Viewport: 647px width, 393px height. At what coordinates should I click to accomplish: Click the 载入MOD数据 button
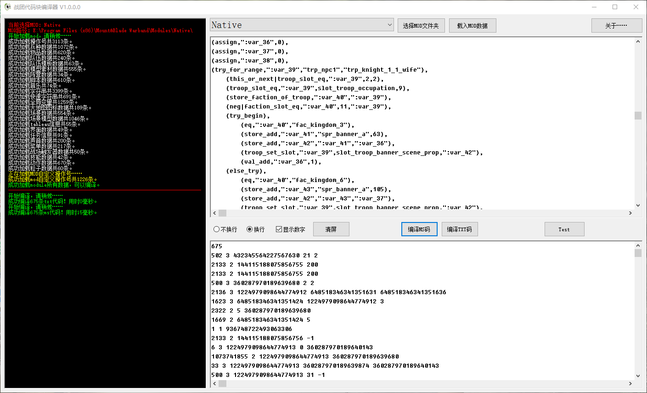473,26
